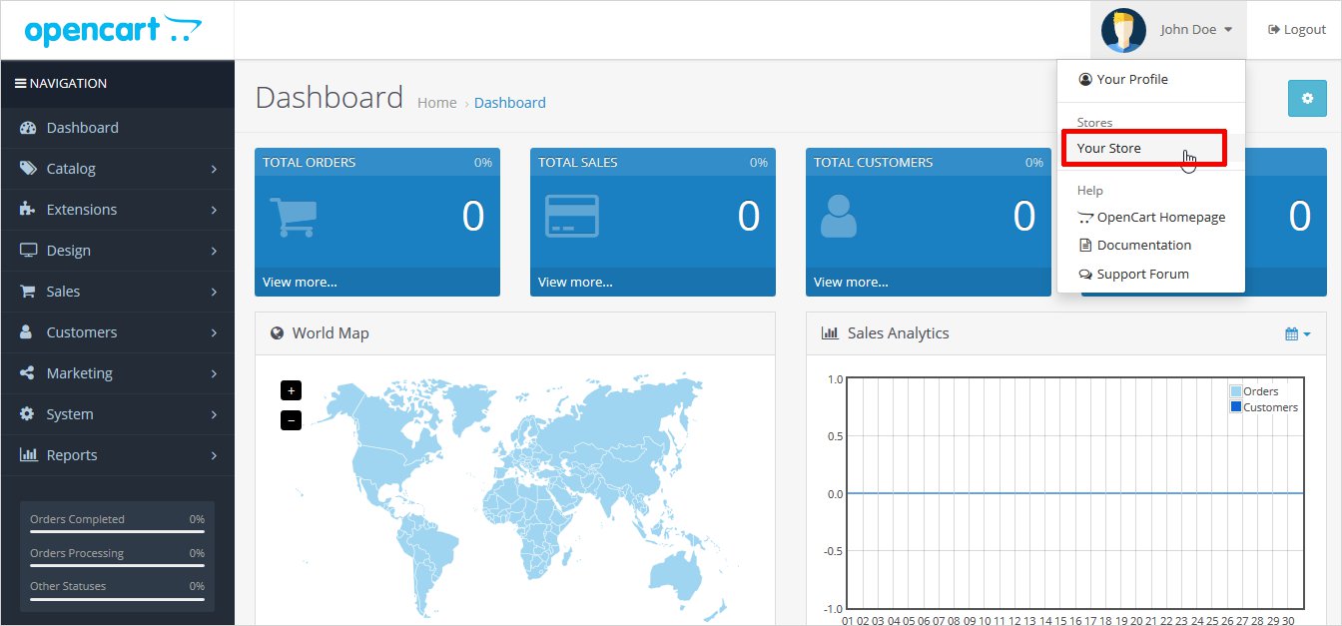Image resolution: width=1342 pixels, height=626 pixels.
Task: Click the navigation hamburger icon
Action: tap(20, 84)
